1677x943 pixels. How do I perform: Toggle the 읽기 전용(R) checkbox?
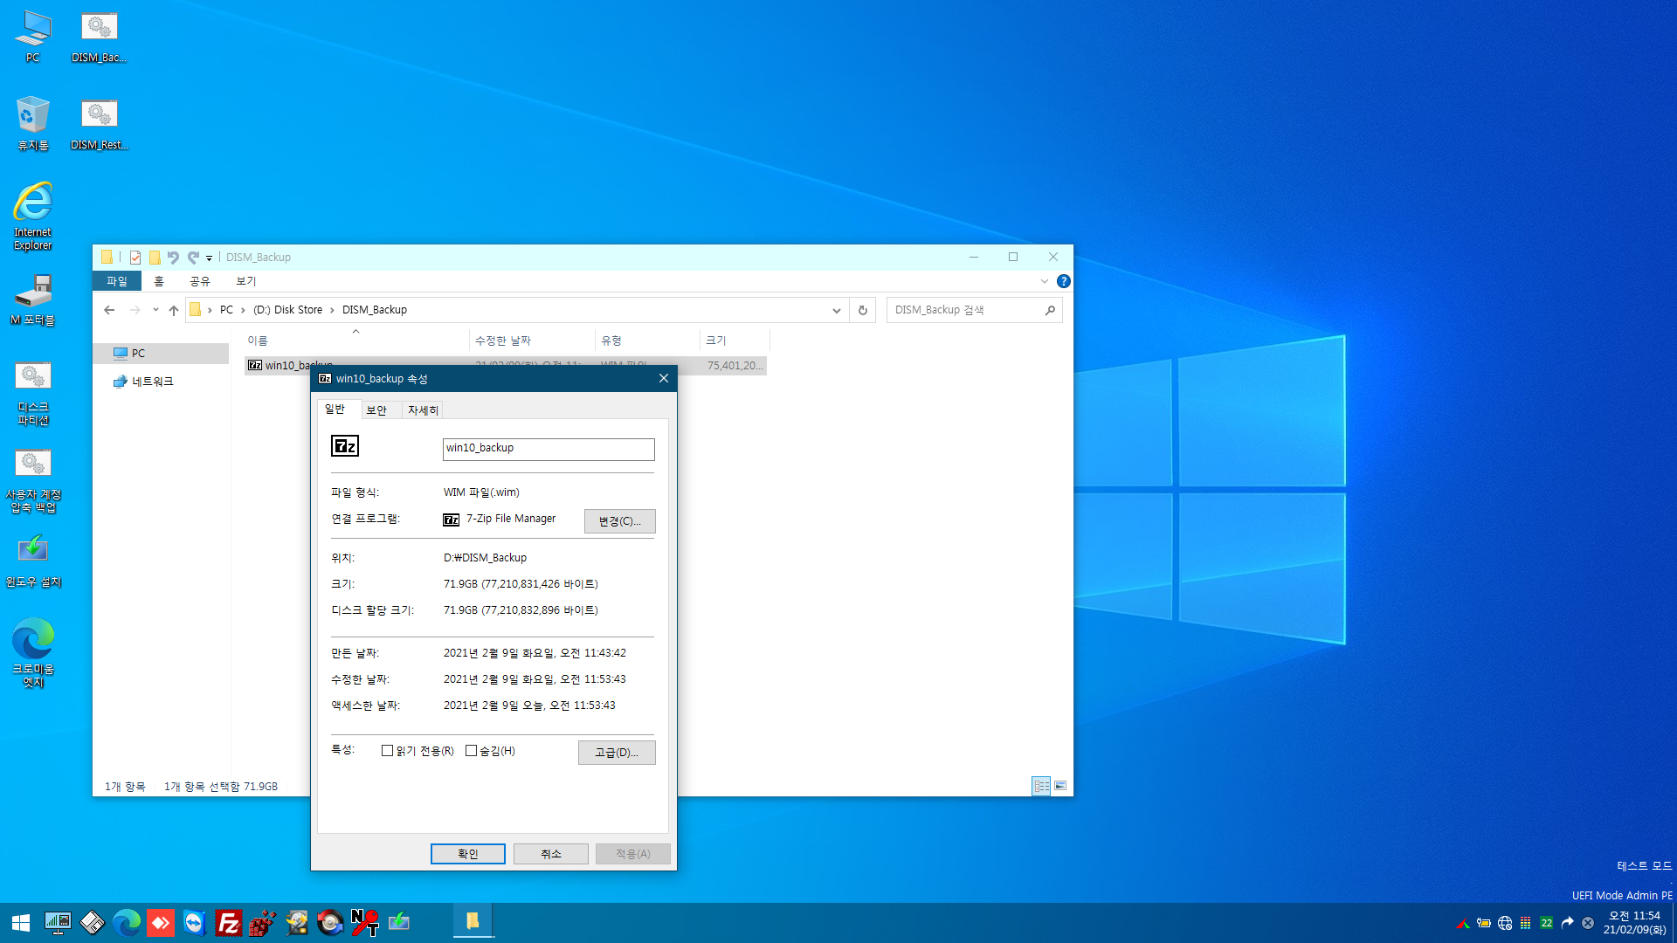[387, 751]
